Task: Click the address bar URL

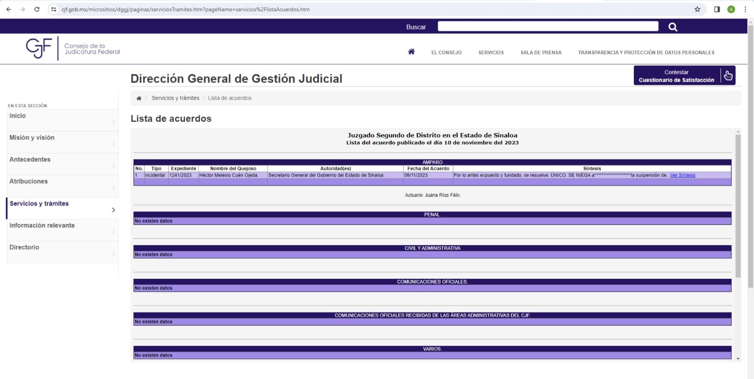Action: coord(185,9)
